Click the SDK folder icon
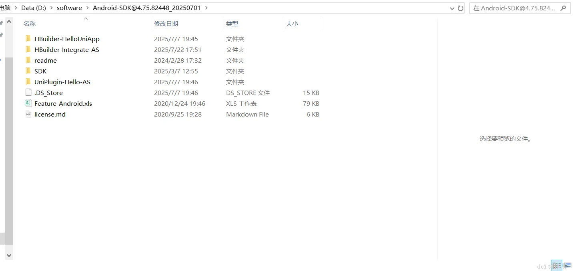This screenshot has width=573, height=271. coord(28,71)
